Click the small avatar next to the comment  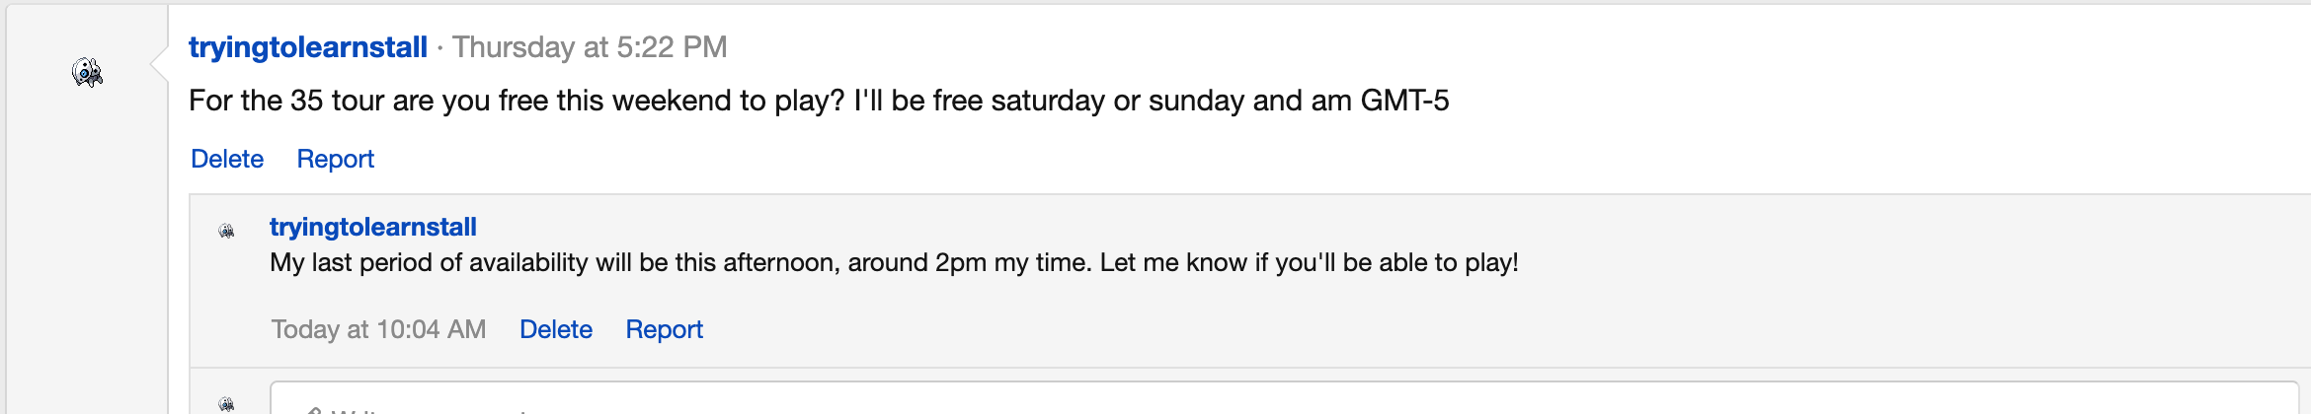click(226, 231)
